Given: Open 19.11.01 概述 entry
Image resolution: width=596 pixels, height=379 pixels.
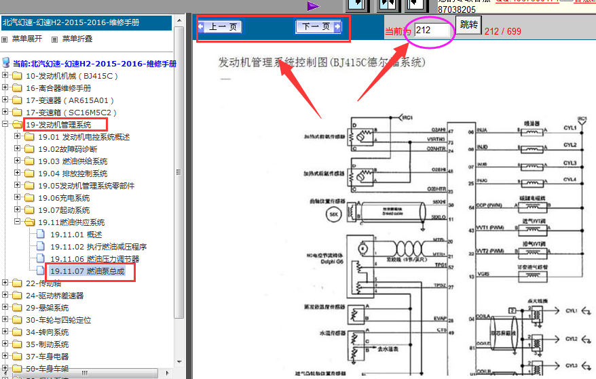Looking at the screenshot, I should coord(76,235).
